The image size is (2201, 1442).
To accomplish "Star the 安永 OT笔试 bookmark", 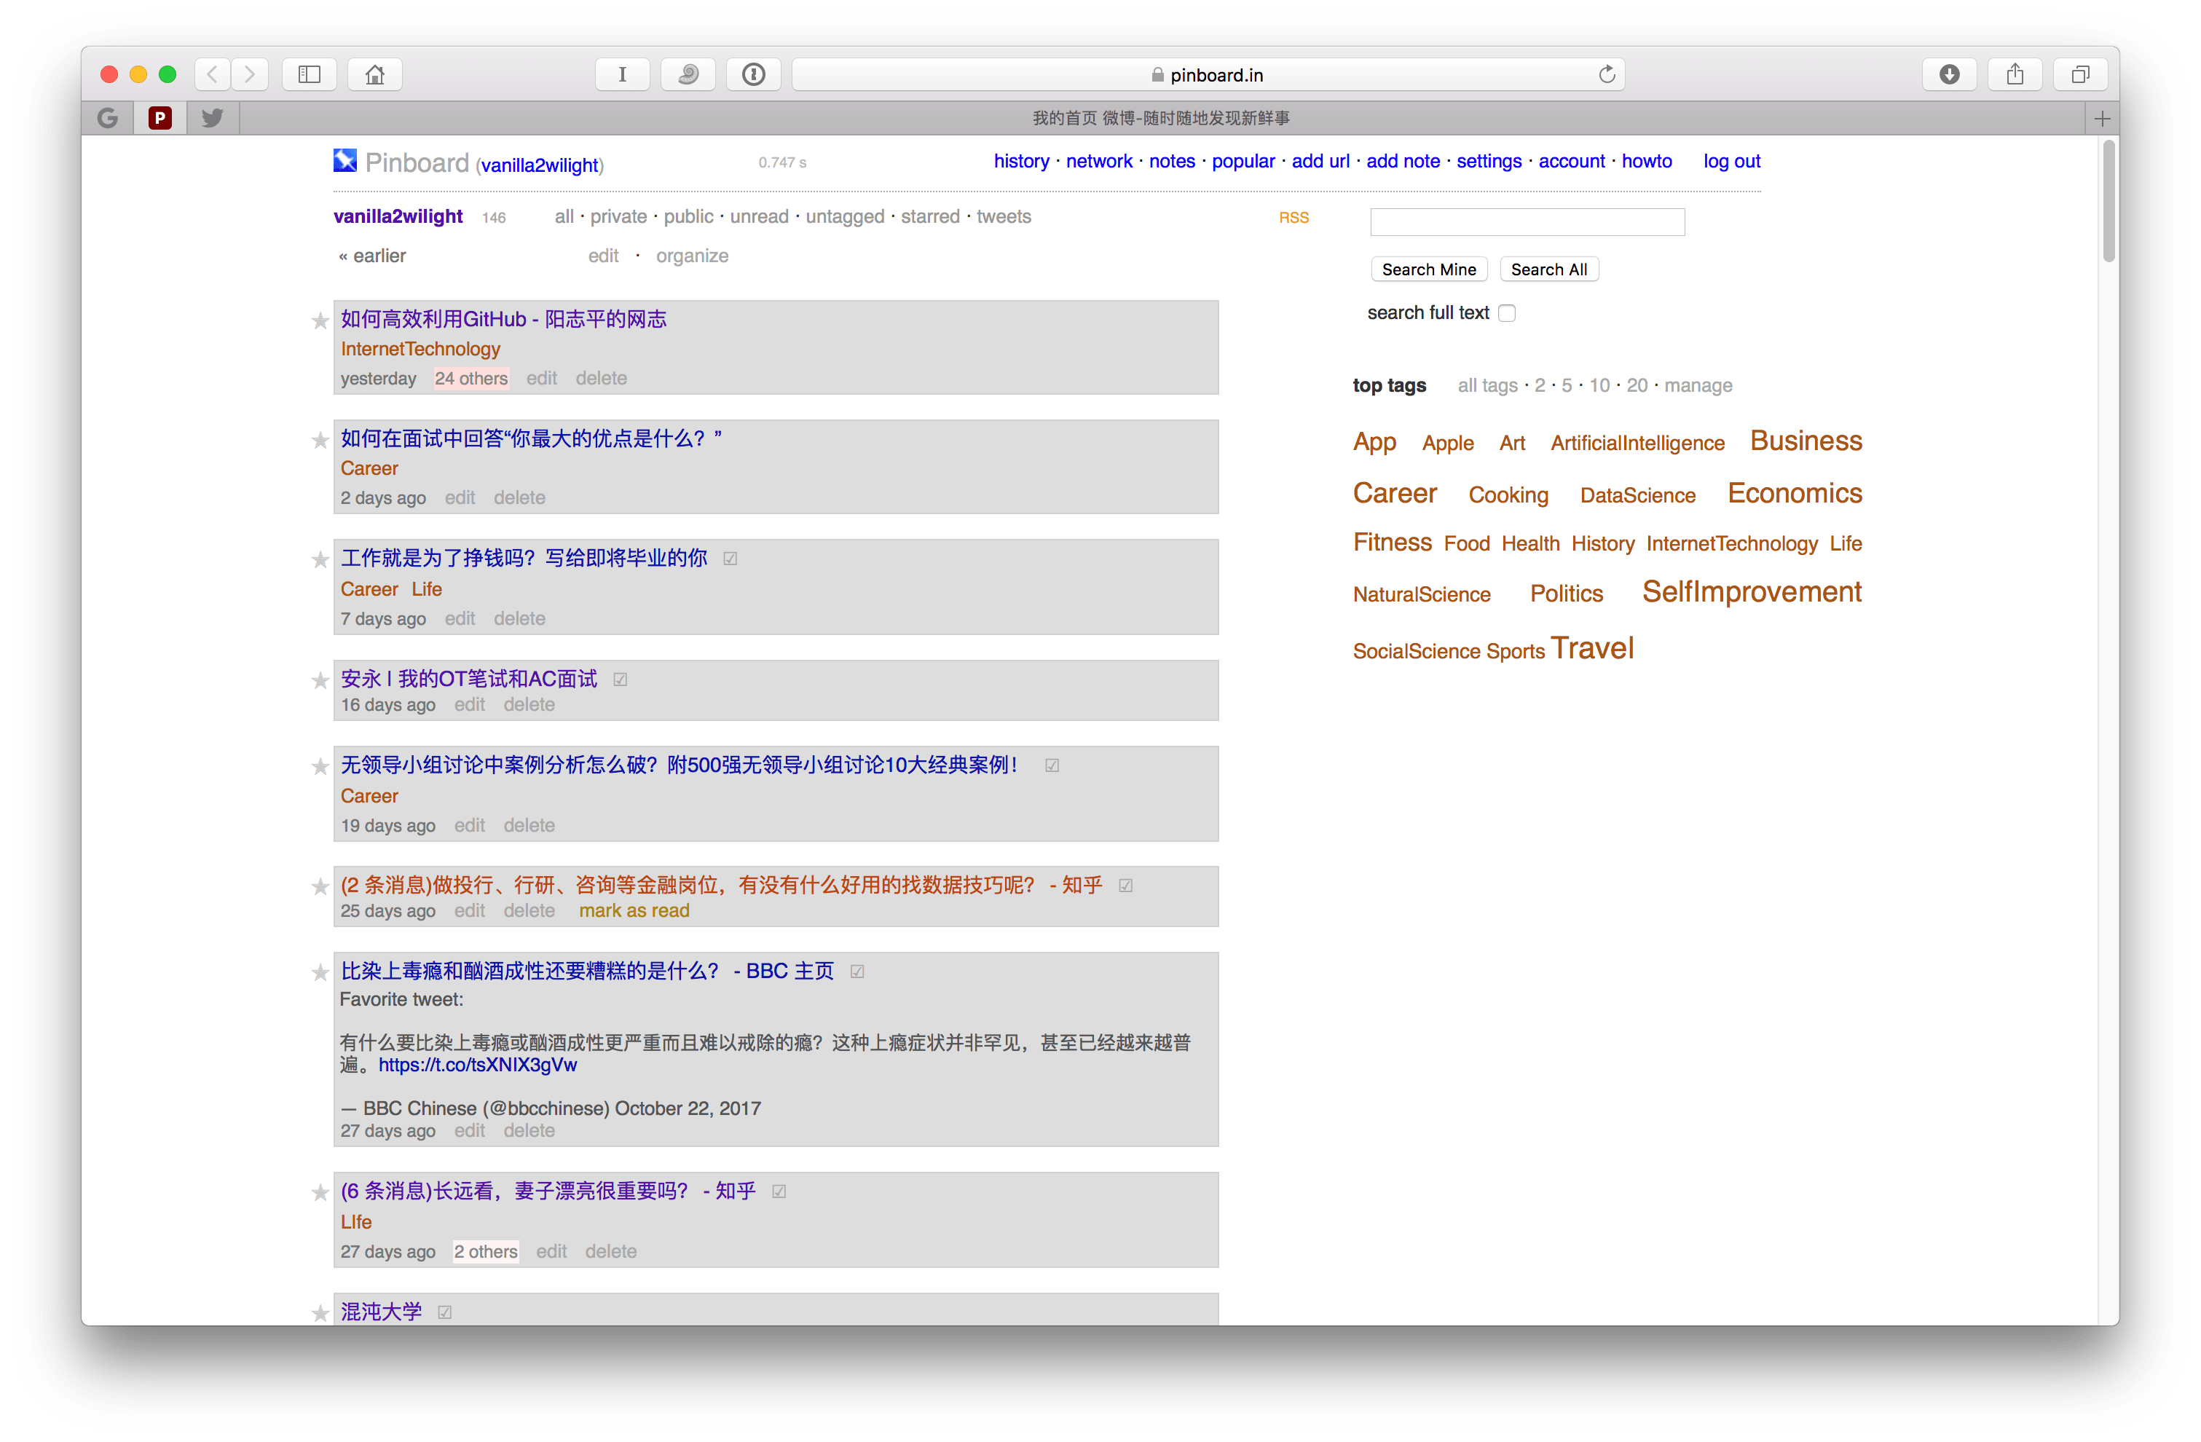I will pos(320,681).
